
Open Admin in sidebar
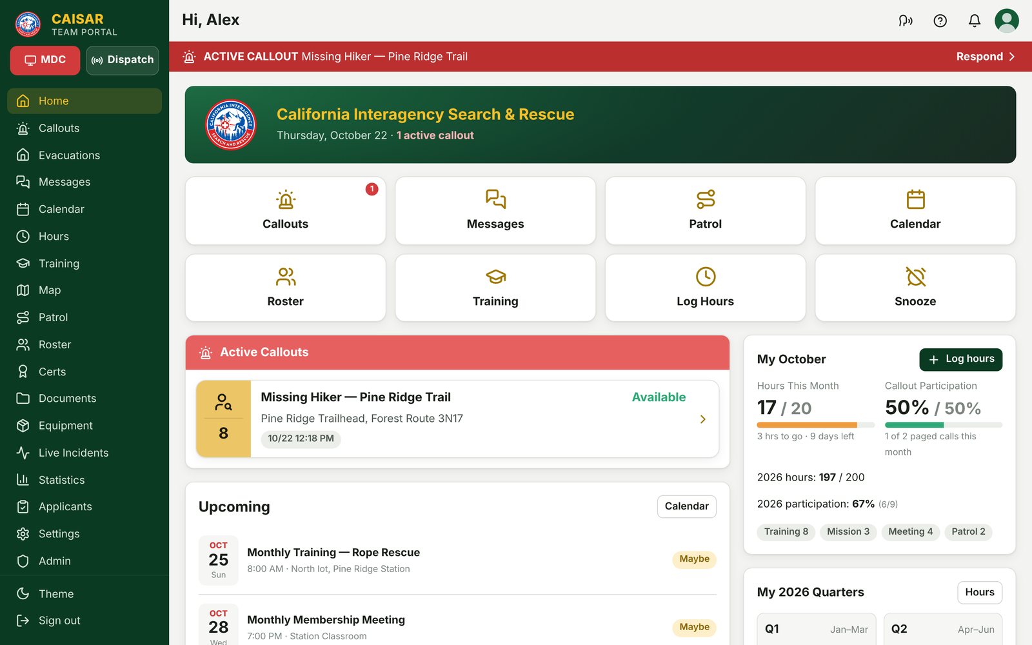pos(84,561)
